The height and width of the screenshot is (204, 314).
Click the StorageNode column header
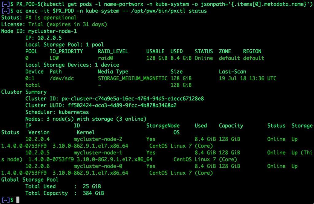(163, 126)
